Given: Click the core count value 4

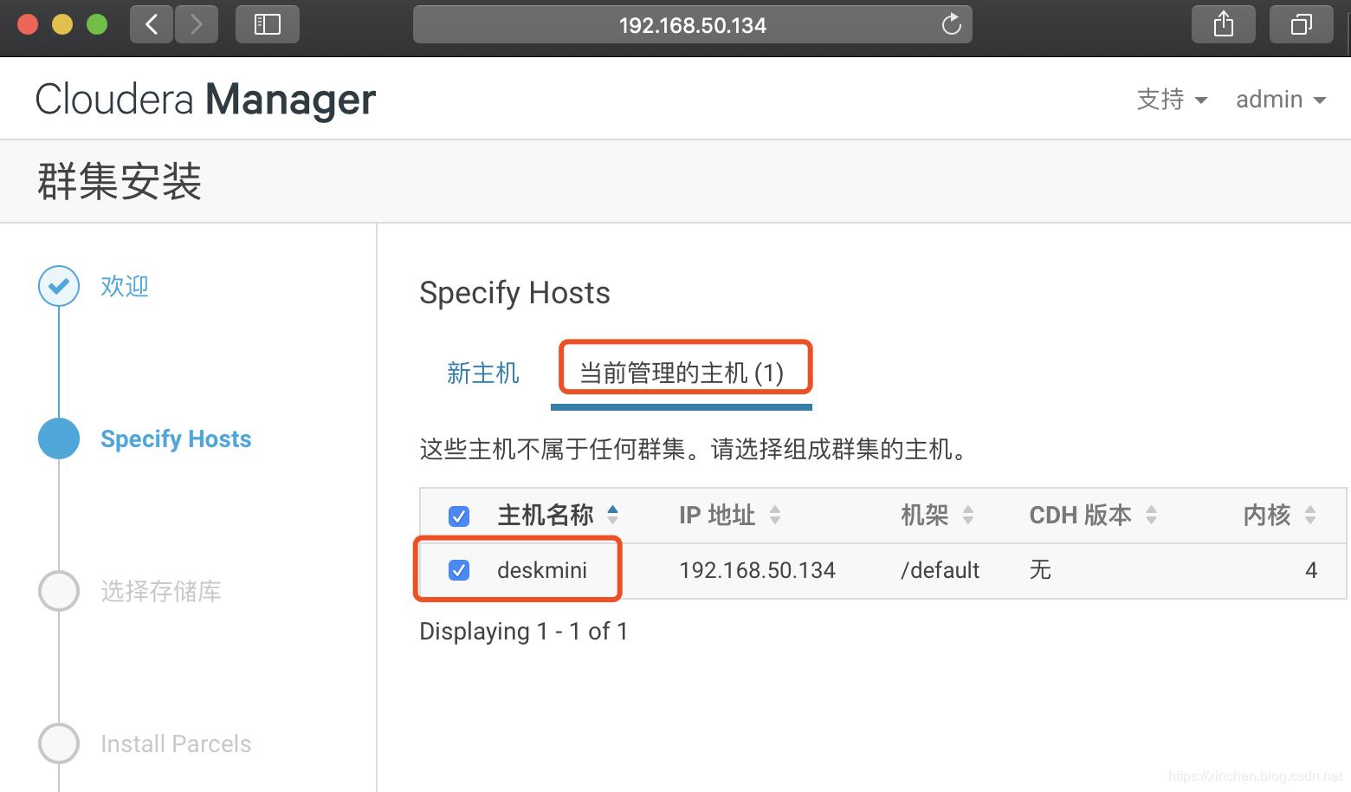Looking at the screenshot, I should point(1311,570).
